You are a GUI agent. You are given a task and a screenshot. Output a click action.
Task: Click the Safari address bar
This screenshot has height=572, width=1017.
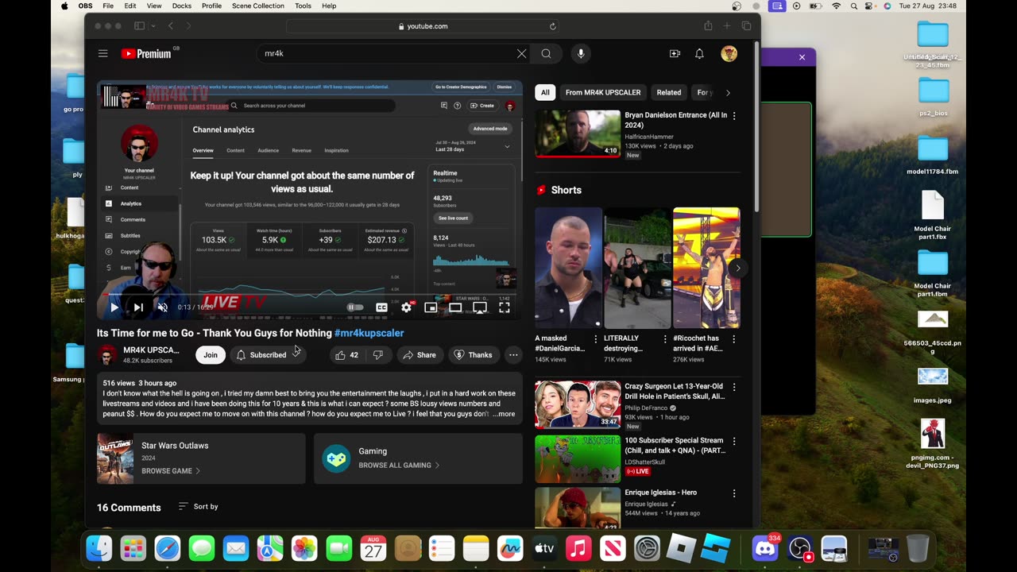point(423,26)
